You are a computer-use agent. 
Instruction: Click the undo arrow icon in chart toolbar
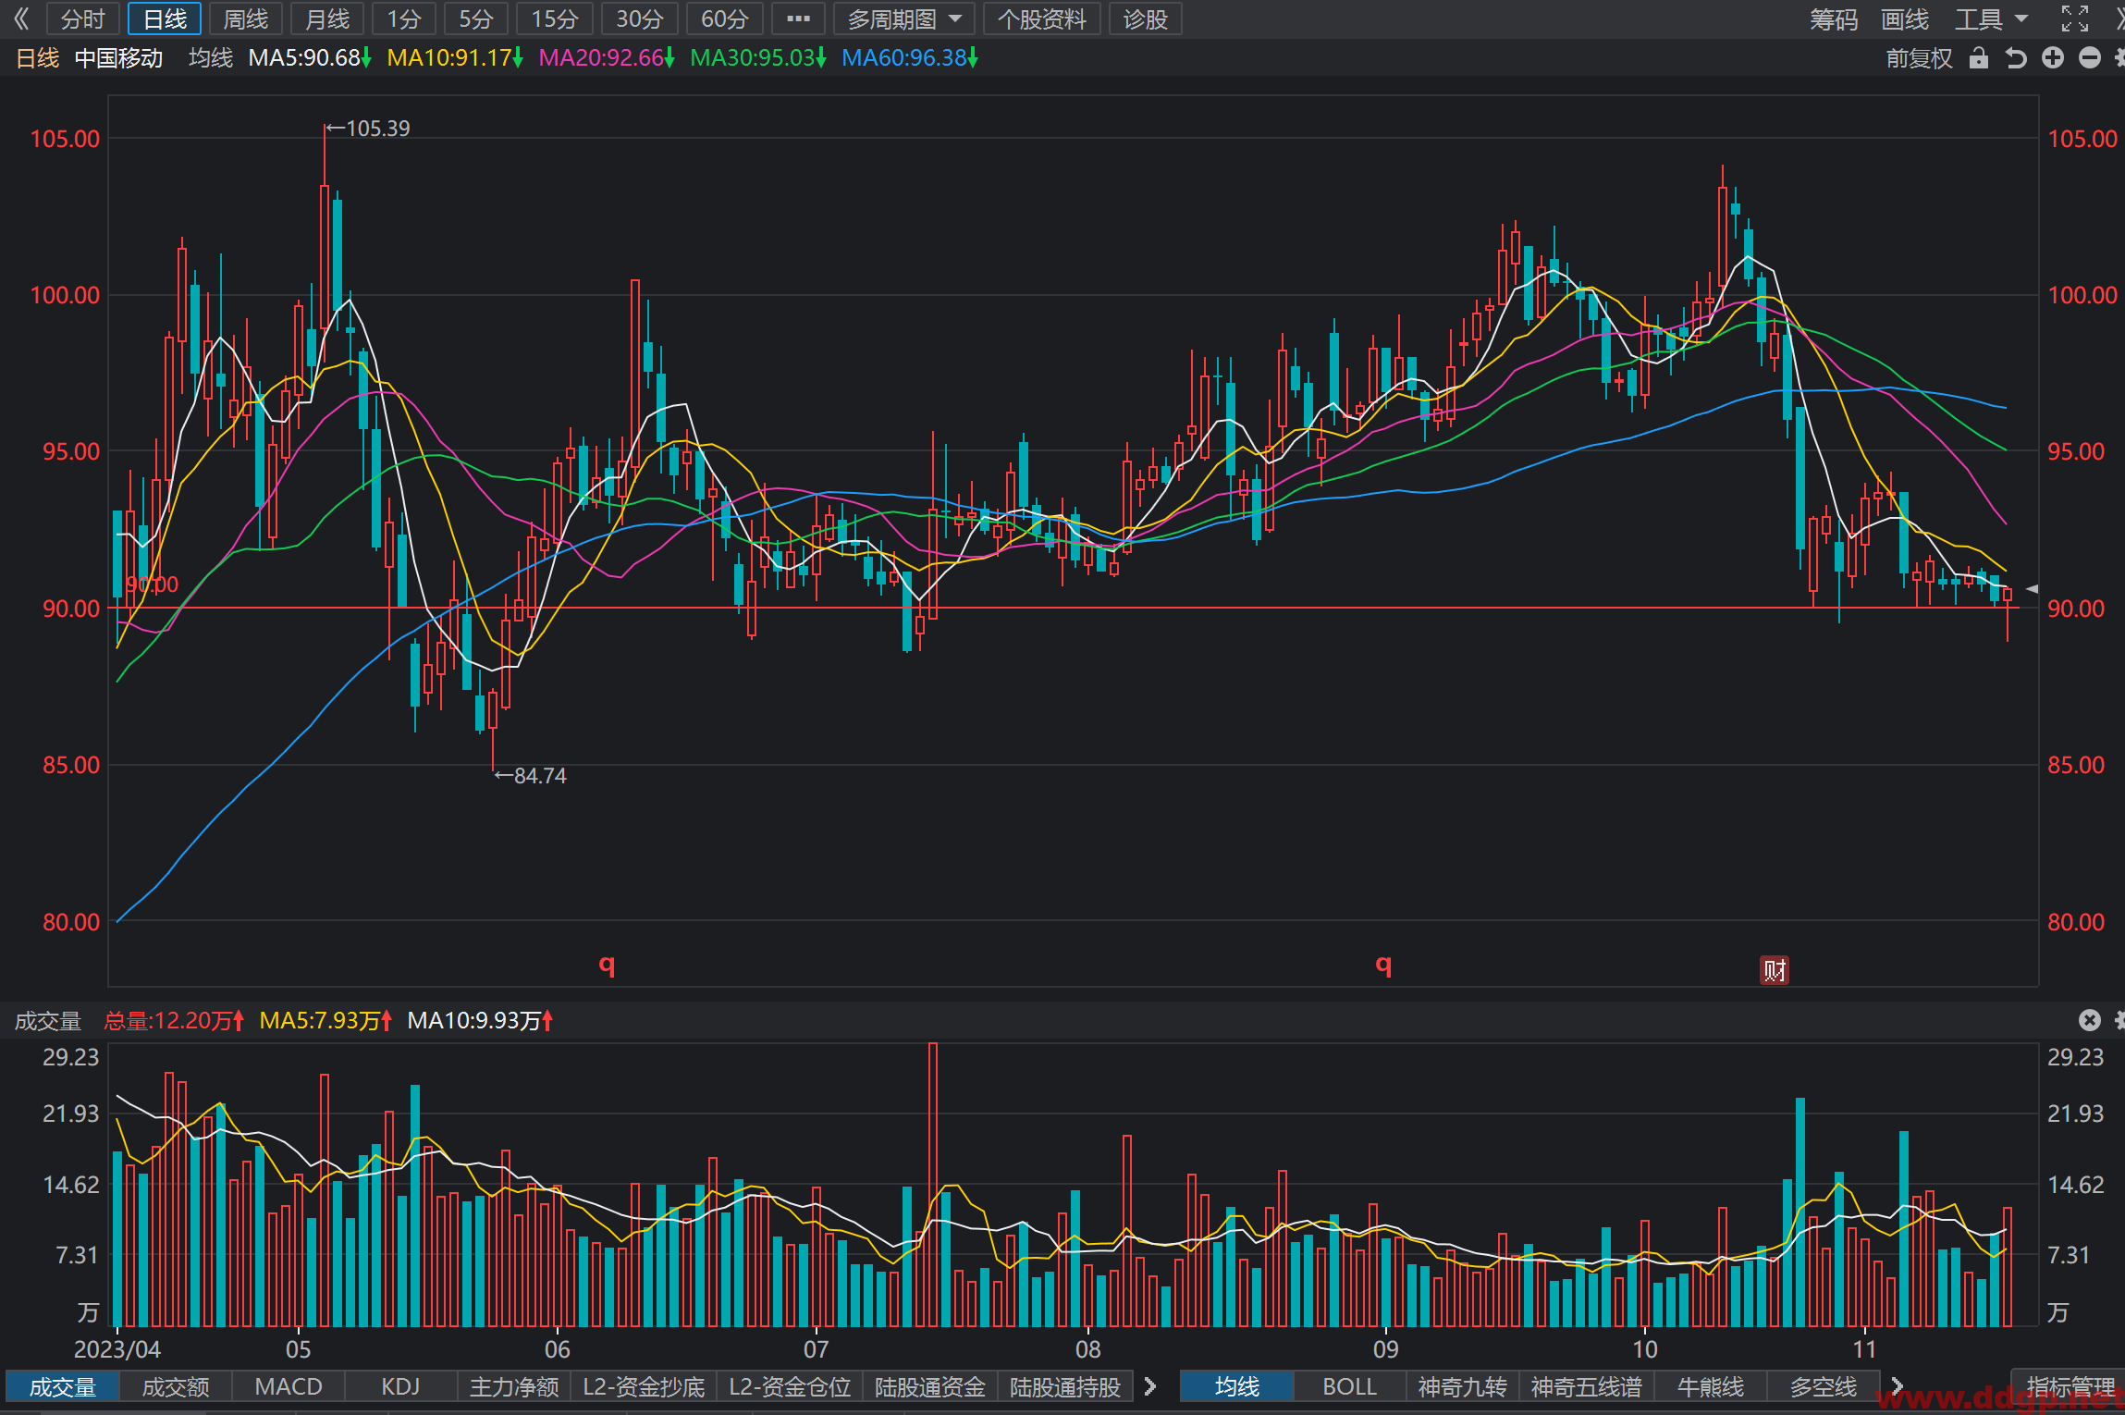pyautogui.click(x=2016, y=58)
